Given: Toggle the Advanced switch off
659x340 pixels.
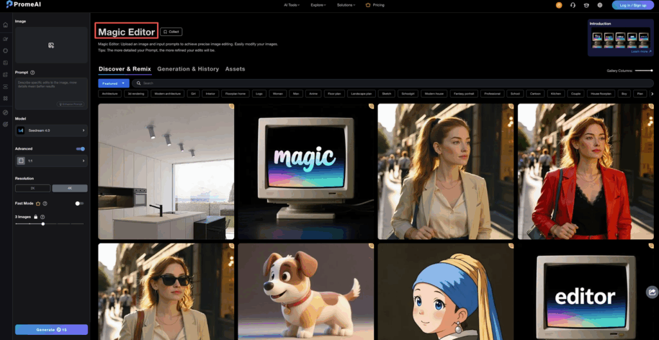Looking at the screenshot, I should [80, 148].
